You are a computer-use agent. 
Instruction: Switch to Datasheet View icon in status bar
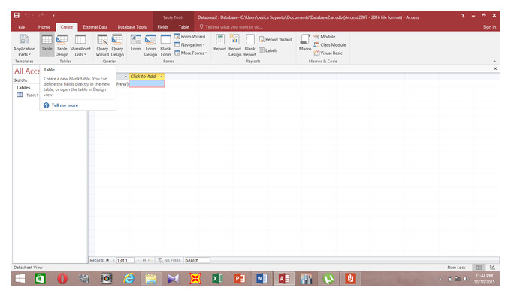(x=479, y=268)
